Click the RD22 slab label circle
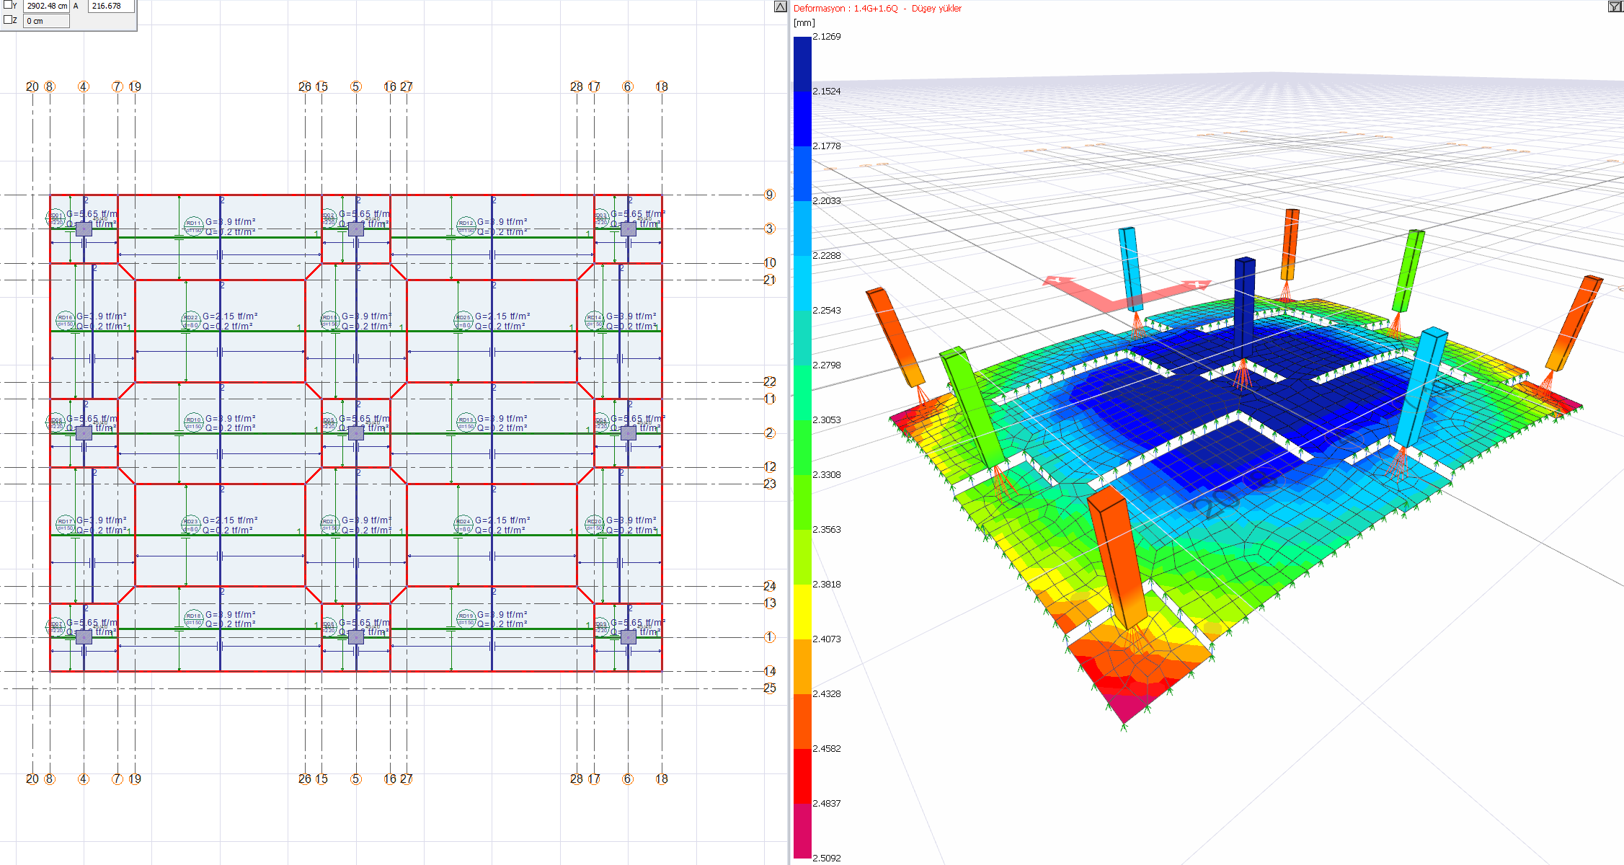Viewport: 1624px width, 865px height. pyautogui.click(x=190, y=320)
